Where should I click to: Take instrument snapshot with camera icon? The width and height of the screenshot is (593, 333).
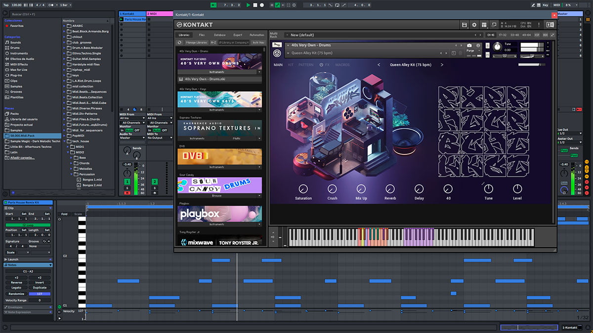[x=469, y=45]
